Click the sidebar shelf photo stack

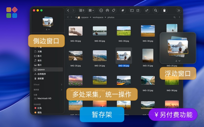pyautogui.click(x=48, y=22)
